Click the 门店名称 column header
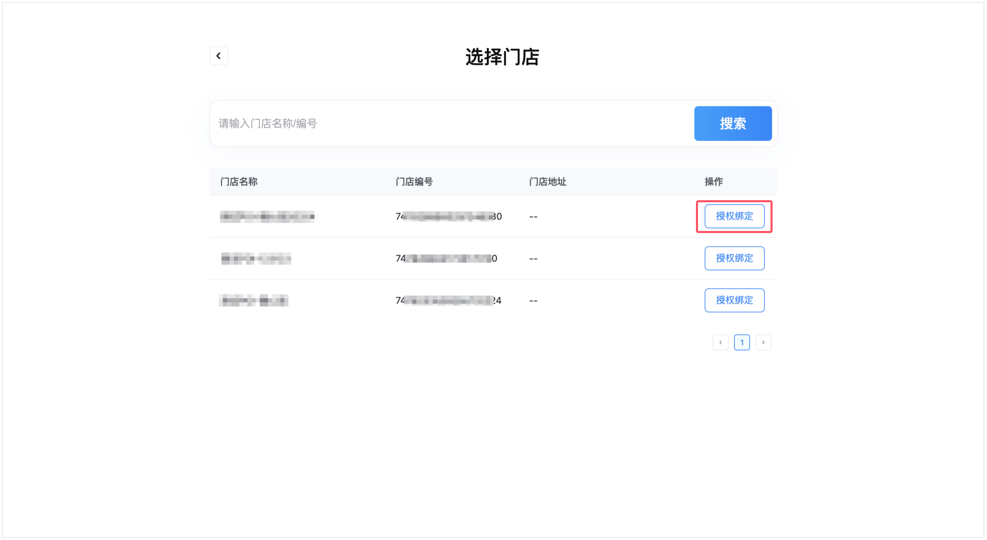The width and height of the screenshot is (987, 540). point(238,182)
